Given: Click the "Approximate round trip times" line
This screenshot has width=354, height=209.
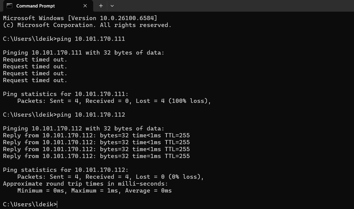Looking at the screenshot, I should point(85,184).
